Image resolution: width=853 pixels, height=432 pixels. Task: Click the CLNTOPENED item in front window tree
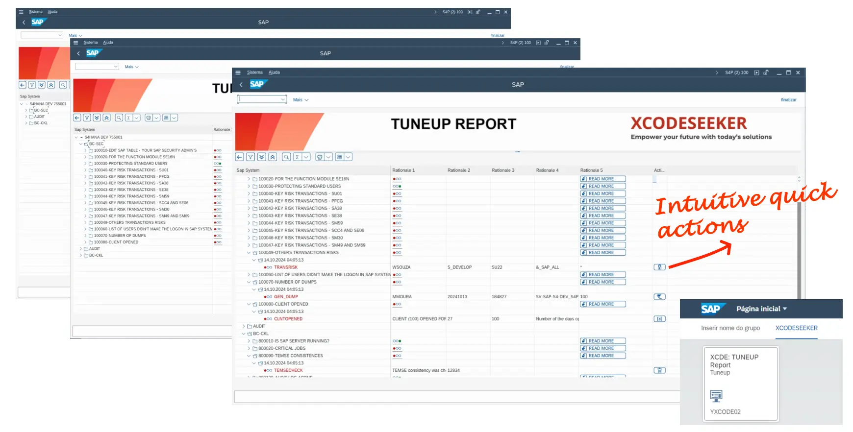click(x=288, y=319)
